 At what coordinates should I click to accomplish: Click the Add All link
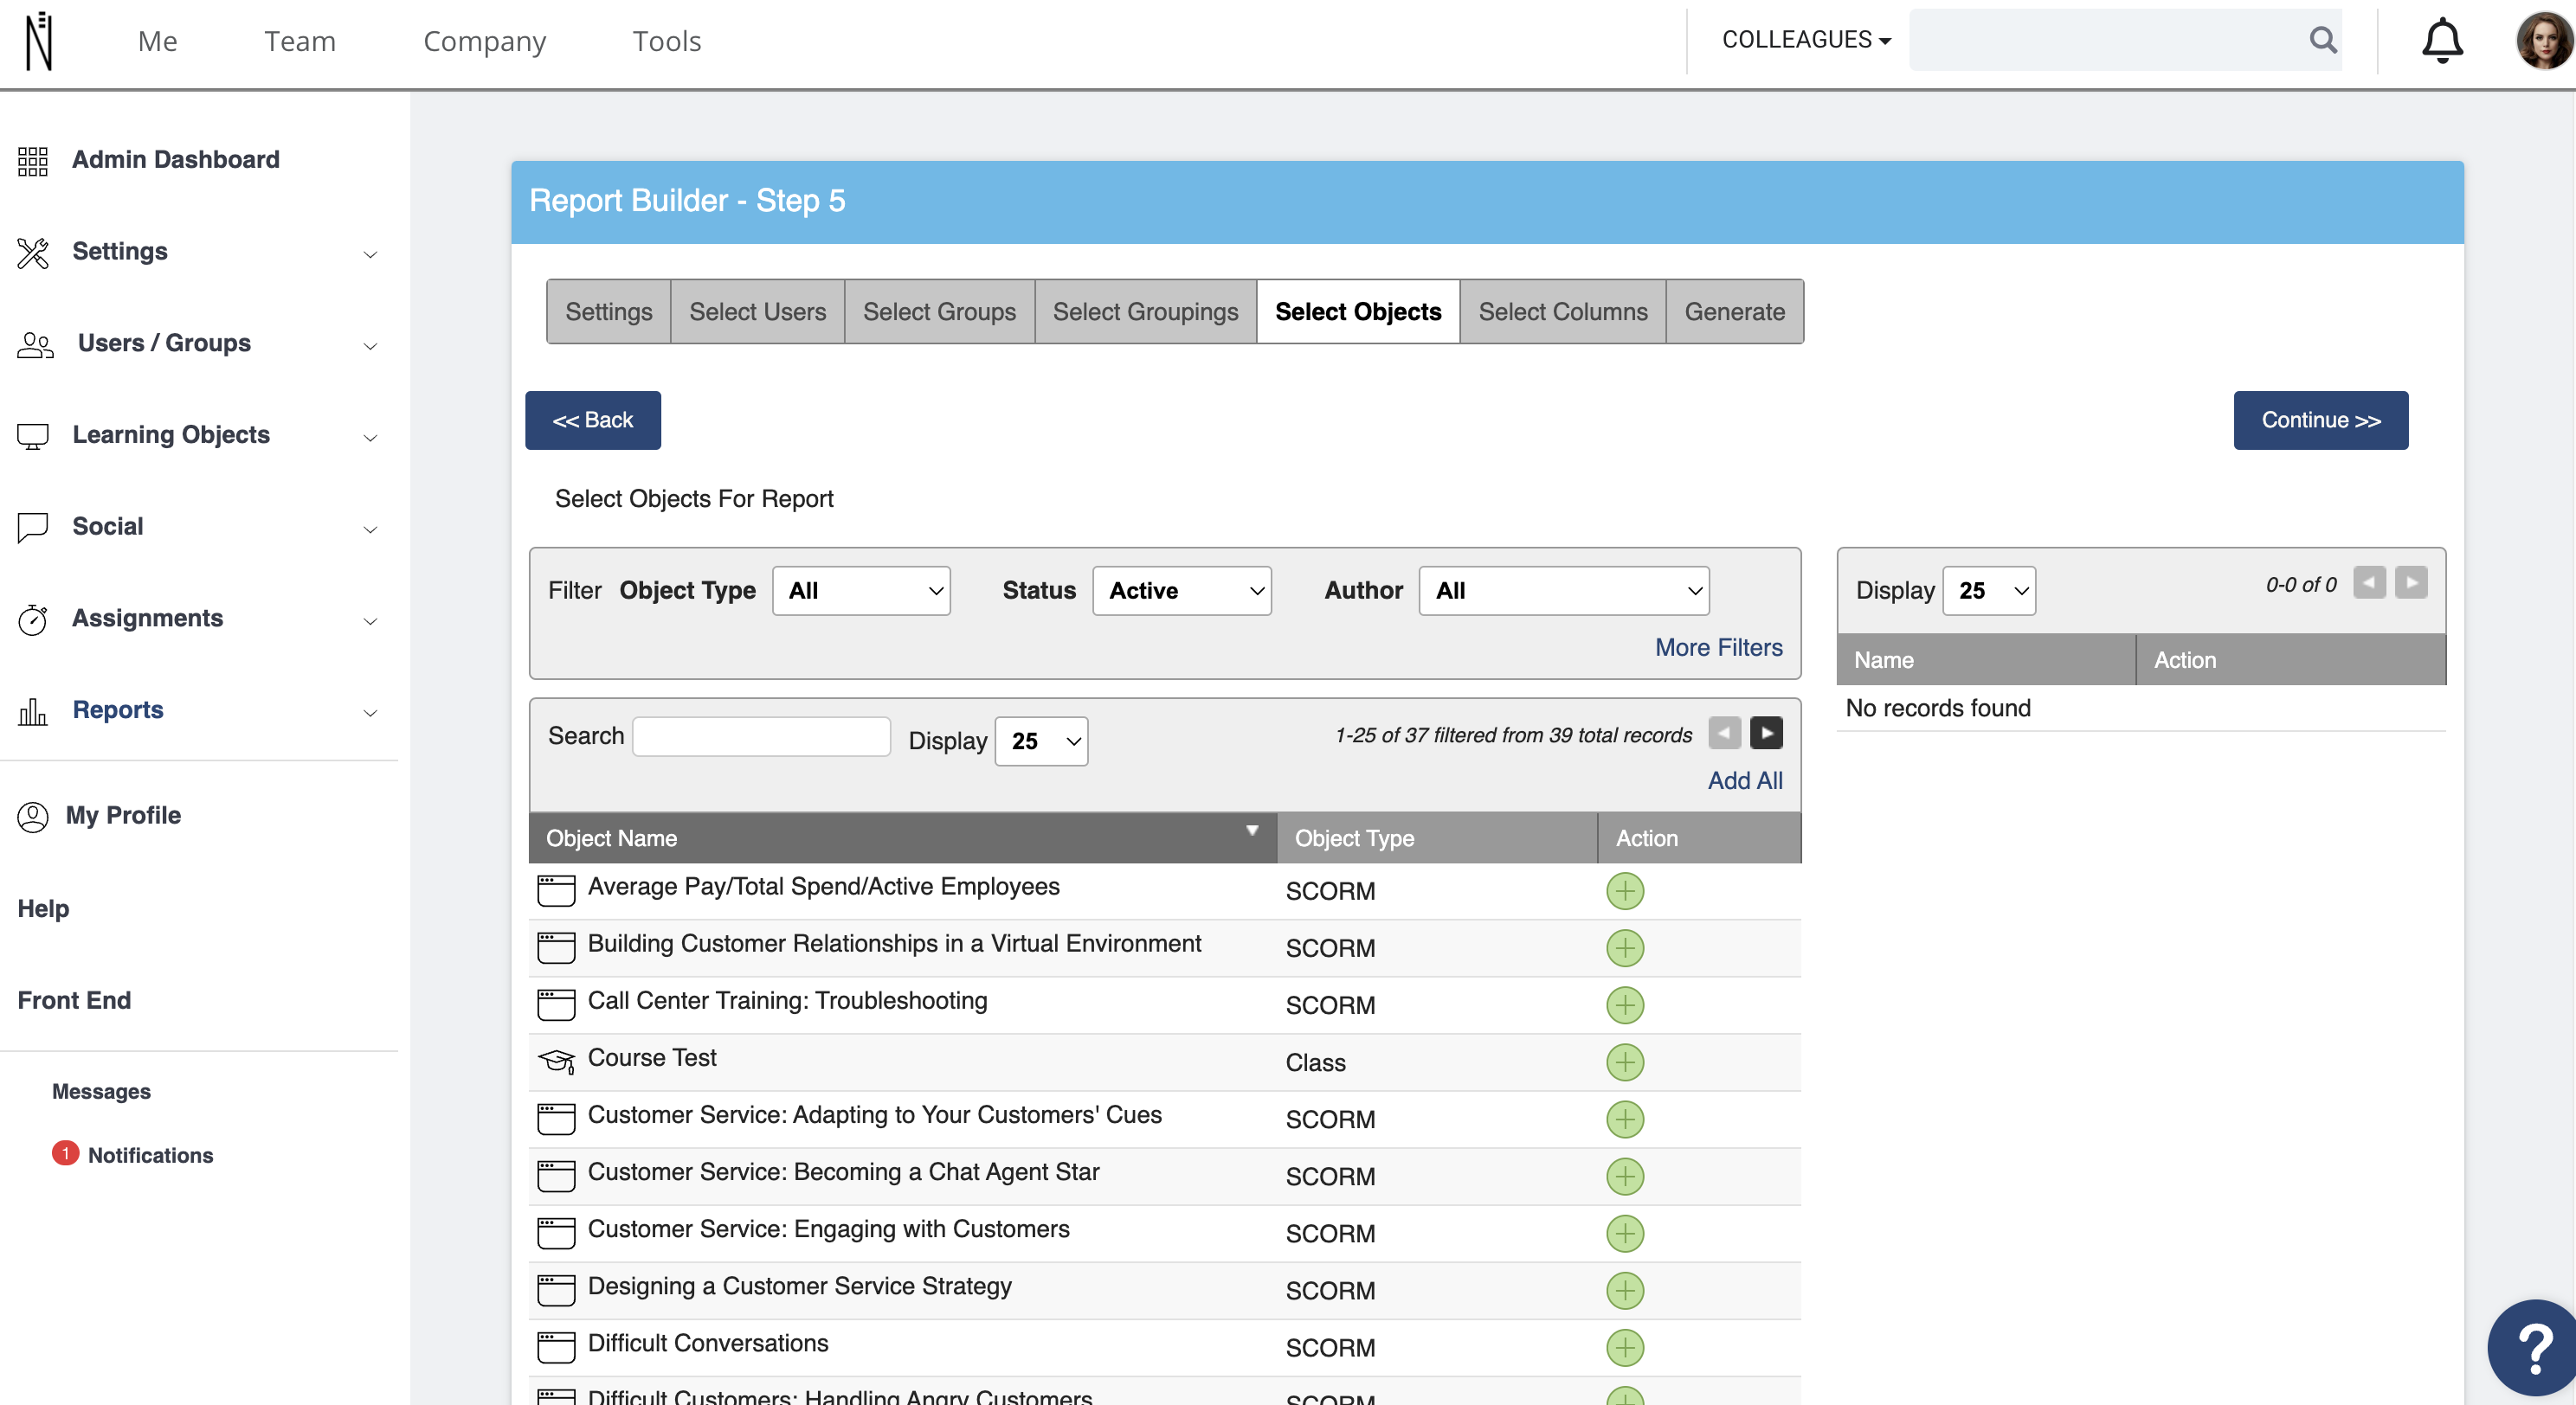pyautogui.click(x=1744, y=780)
